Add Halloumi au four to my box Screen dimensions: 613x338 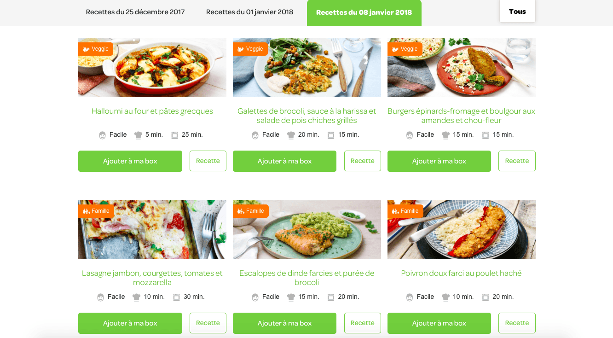pyautogui.click(x=130, y=161)
